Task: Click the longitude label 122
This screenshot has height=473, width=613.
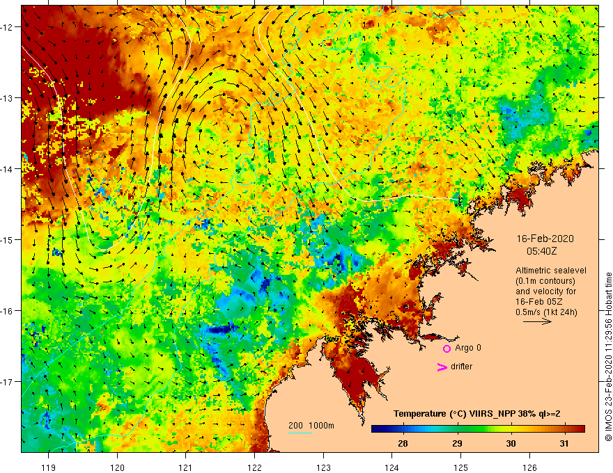Action: [254, 467]
